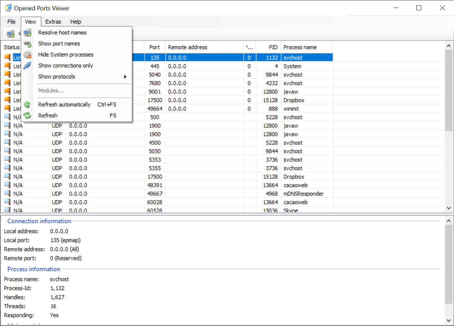The image size is (454, 326).
Task: Select the Dropbox row on port 17500 TCP
Action: (x=293, y=100)
